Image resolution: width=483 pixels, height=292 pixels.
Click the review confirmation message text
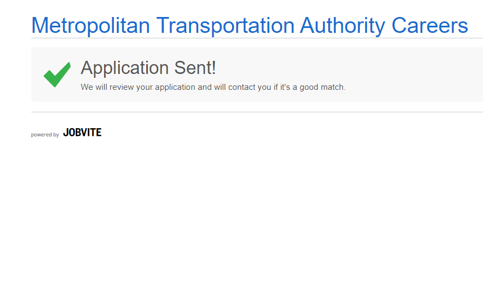[213, 87]
